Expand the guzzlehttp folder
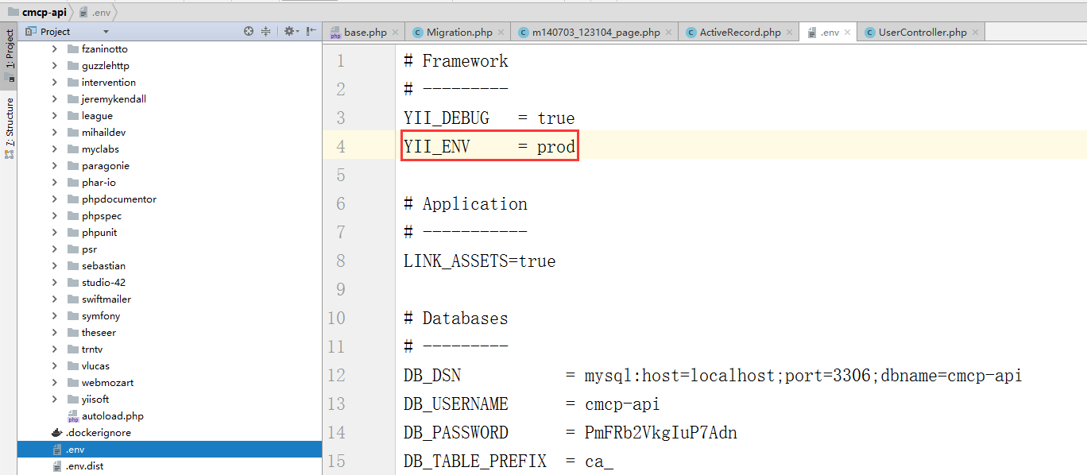The width and height of the screenshot is (1087, 475). coord(55,65)
